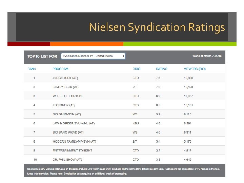Click the 6.5 rating value
This screenshot has height=183, width=244.
[158, 105]
